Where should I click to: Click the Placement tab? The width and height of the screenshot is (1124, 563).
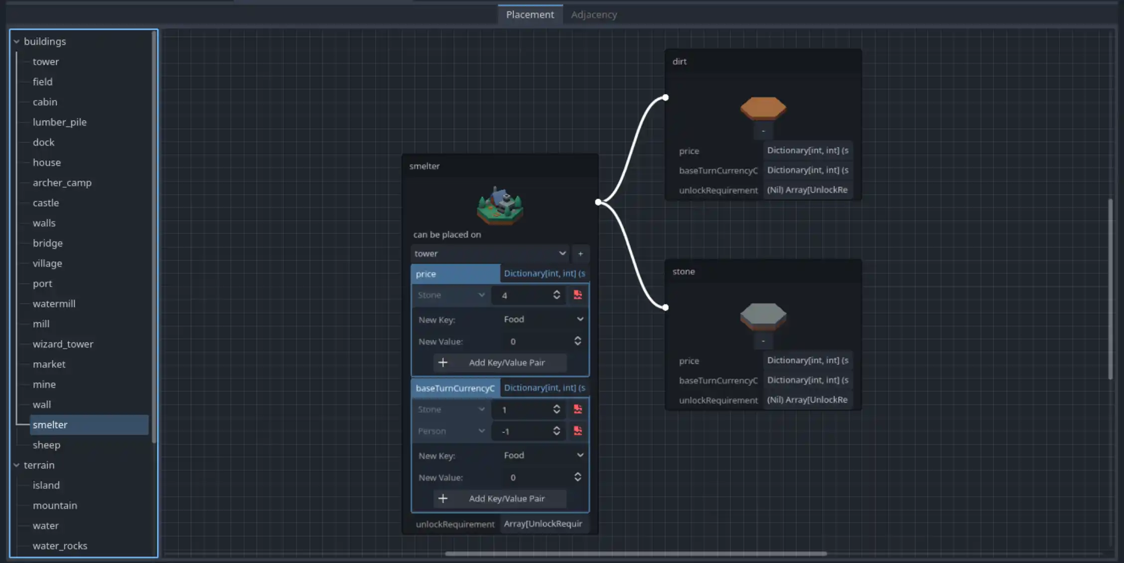tap(530, 14)
